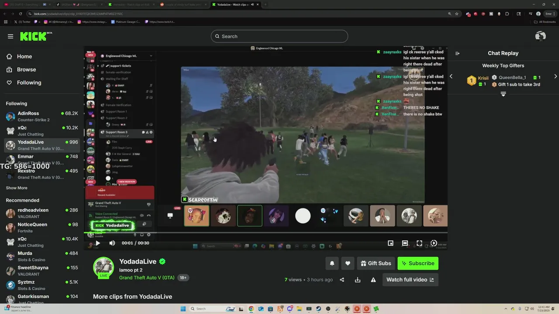Follow YodadaLive with heart button
The height and width of the screenshot is (314, 559).
[x=348, y=263]
